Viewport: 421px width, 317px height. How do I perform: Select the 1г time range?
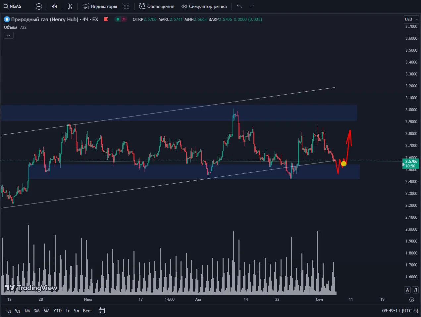tap(68, 311)
